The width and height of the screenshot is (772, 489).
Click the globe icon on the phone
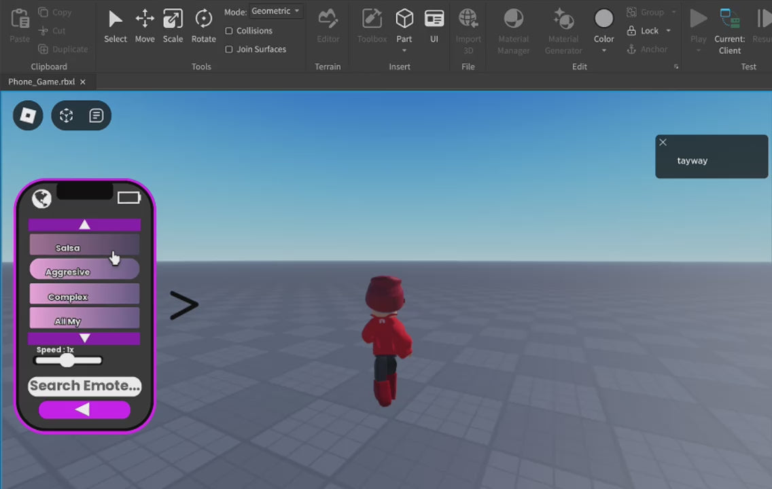(x=41, y=198)
